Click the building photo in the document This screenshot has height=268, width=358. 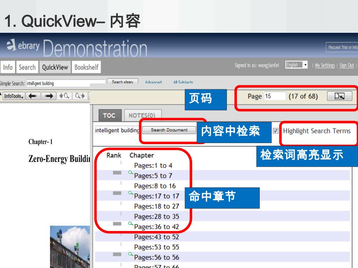[x=70, y=247]
